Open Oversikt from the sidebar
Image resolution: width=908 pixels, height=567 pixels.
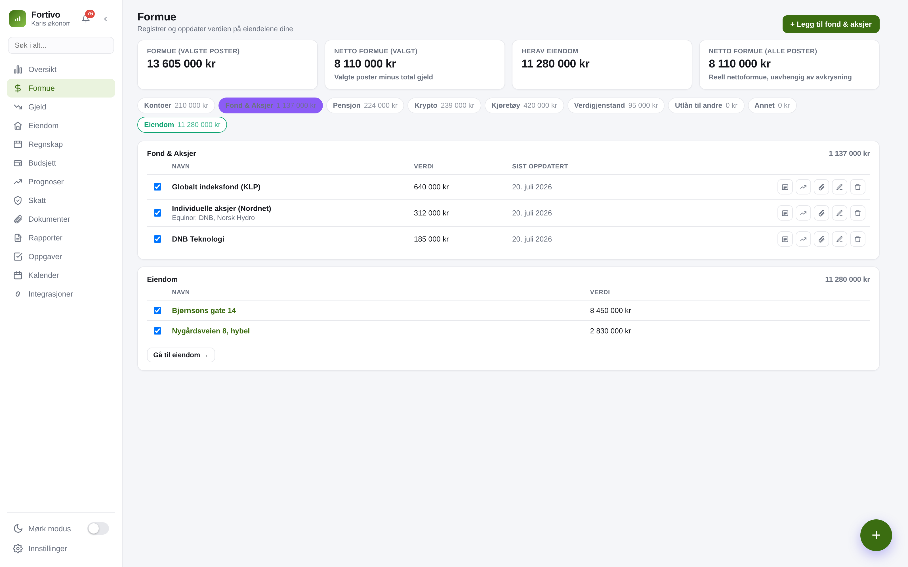61,69
